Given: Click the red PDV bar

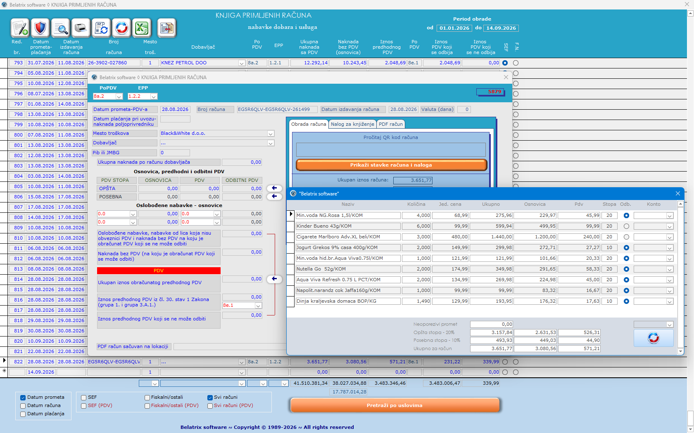Looking at the screenshot, I should coord(159,271).
